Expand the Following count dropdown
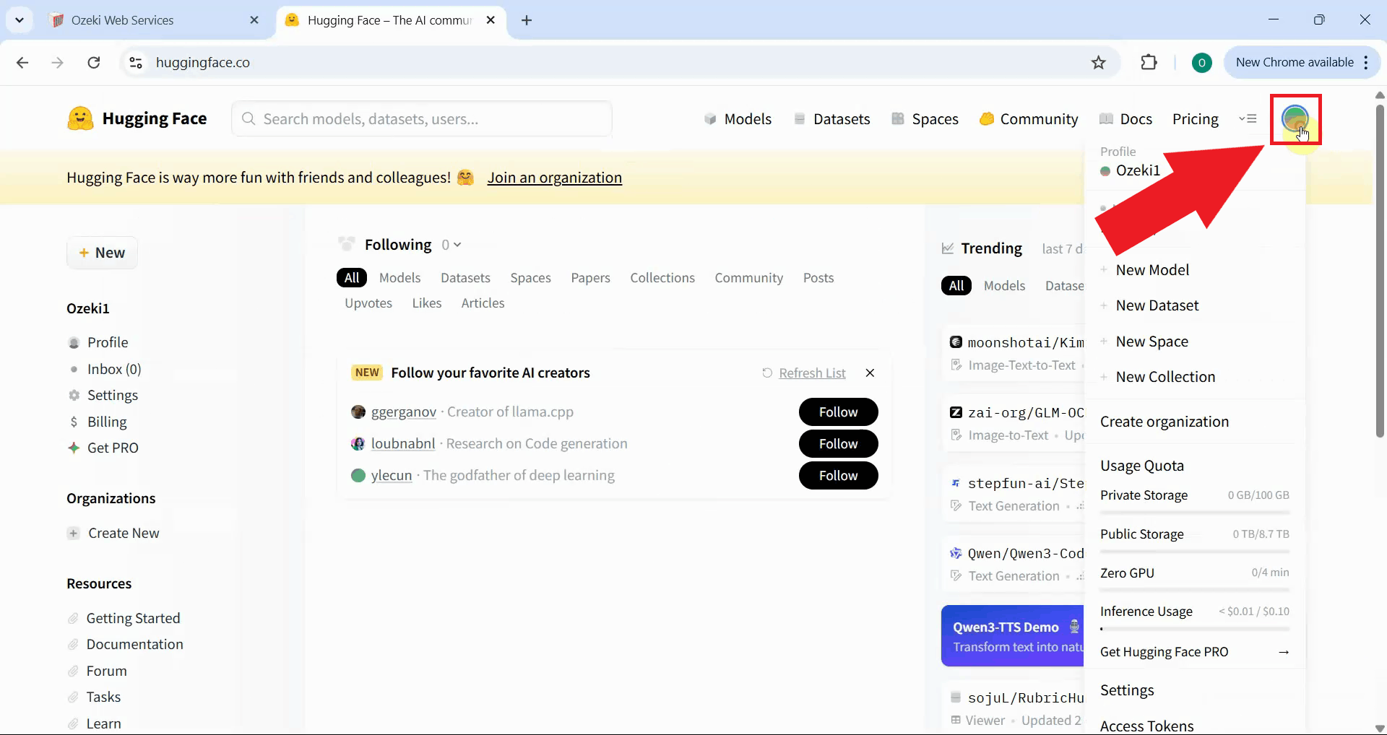Screen dimensions: 1387x735 pos(451,244)
